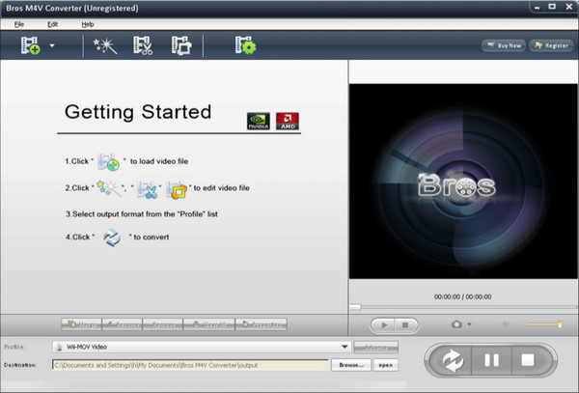Mute the preview with the speaker icon

(506, 324)
